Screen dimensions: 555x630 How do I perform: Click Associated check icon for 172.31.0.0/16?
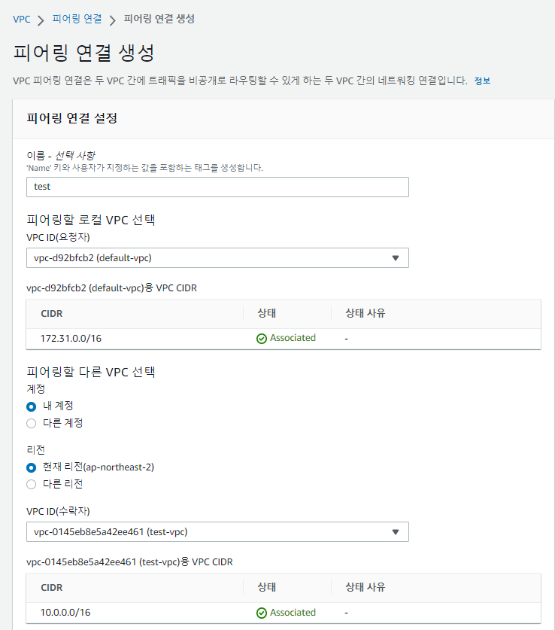(262, 339)
